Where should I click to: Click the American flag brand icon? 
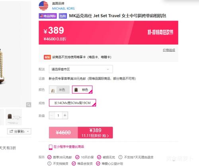pos(43,6)
